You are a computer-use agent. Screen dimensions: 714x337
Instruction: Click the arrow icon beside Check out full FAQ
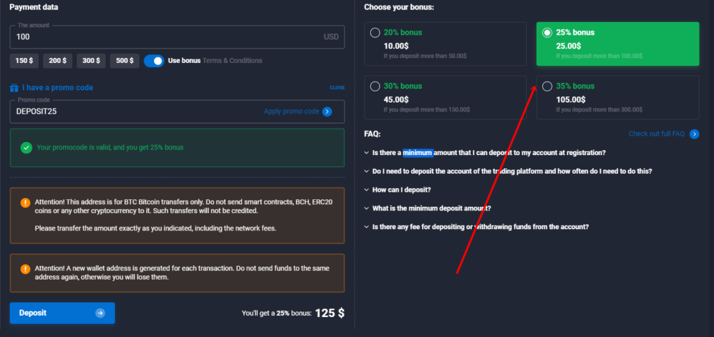point(694,134)
